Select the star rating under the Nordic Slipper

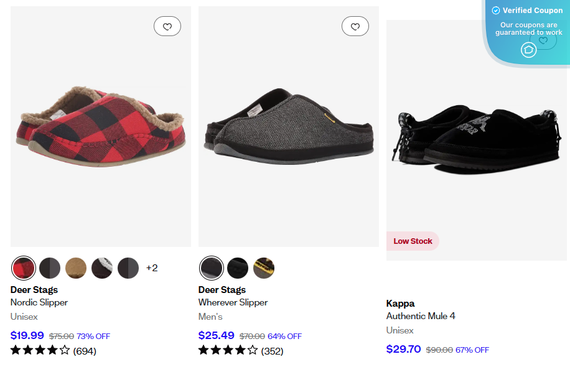click(x=39, y=350)
